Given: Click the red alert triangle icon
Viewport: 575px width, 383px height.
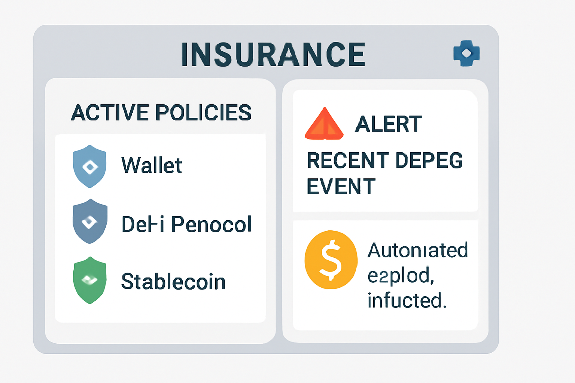Looking at the screenshot, I should (324, 125).
